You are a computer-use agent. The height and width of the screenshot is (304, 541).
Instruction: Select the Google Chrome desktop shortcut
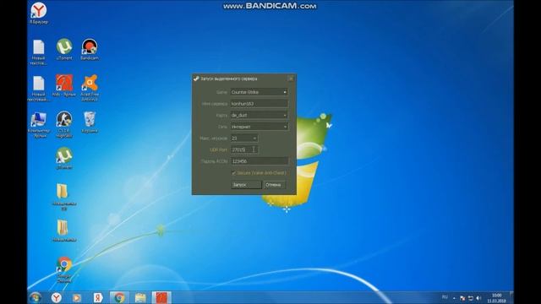click(x=64, y=269)
